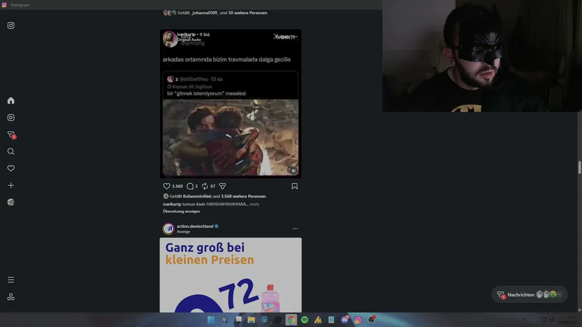Expand caption with 'mehr'
Viewport: 582px width, 327px height.
255,204
